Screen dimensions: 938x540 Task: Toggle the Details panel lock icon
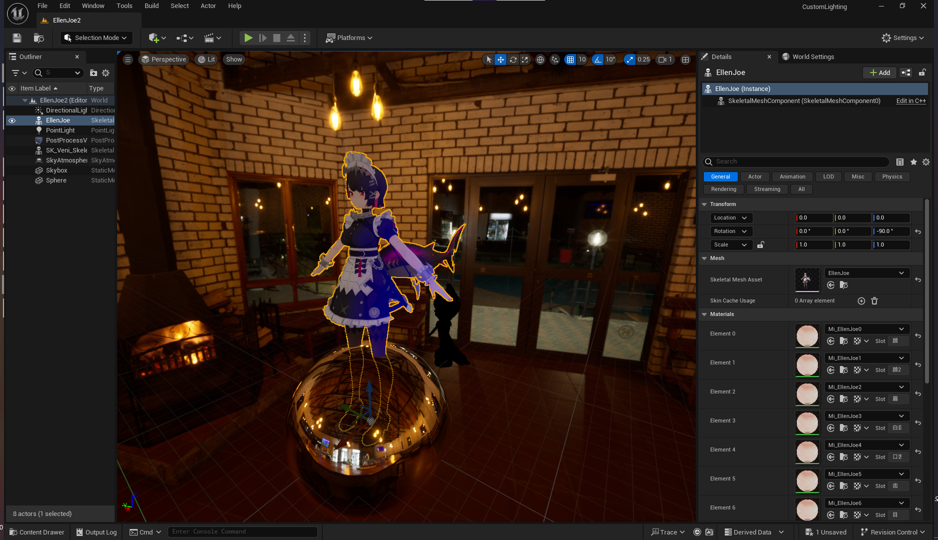click(922, 73)
